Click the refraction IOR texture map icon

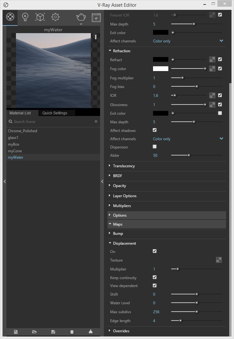click(212, 95)
